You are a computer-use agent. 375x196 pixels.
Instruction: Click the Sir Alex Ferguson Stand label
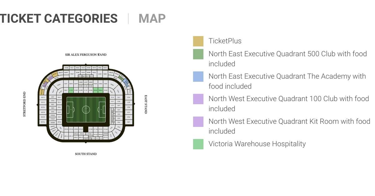[86, 55]
